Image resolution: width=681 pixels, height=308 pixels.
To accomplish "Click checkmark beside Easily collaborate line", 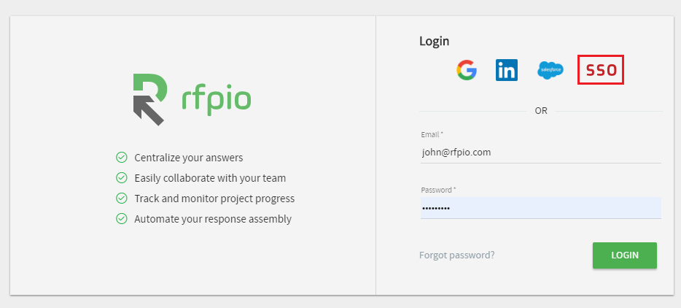I will tap(122, 178).
